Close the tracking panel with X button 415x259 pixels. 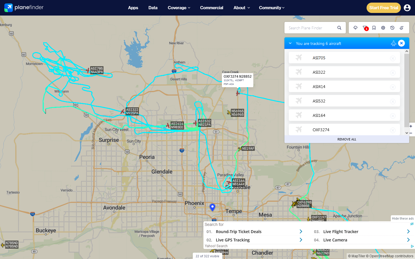point(401,43)
